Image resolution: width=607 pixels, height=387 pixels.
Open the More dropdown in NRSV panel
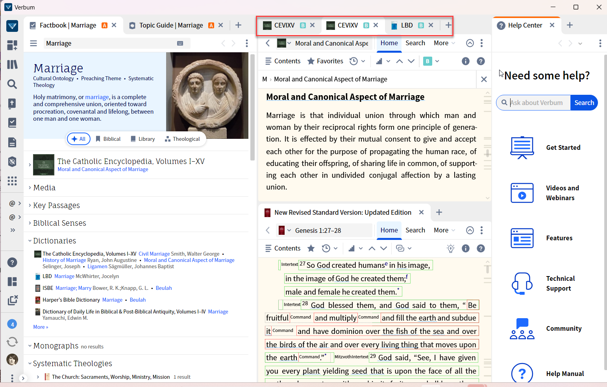coord(444,230)
